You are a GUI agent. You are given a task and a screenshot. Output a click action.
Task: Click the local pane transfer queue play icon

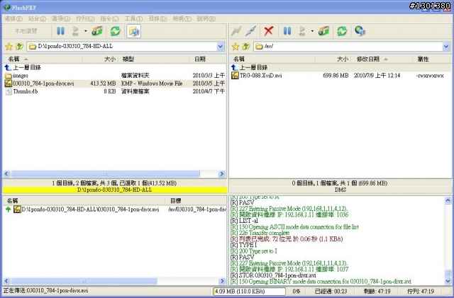pos(76,31)
